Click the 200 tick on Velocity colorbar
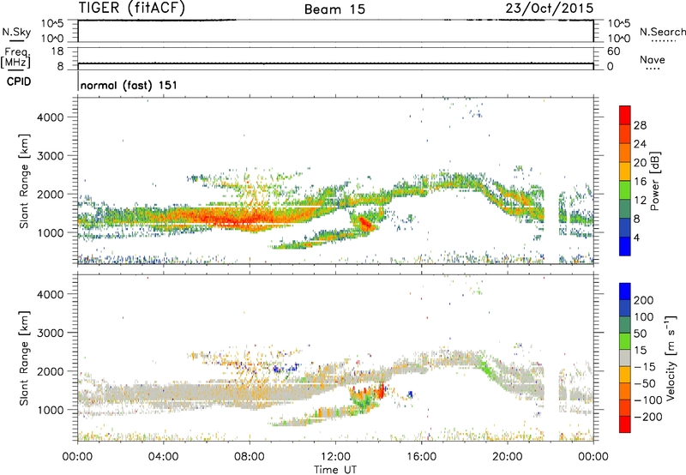Viewport: 686px width, 475px height. [x=644, y=300]
